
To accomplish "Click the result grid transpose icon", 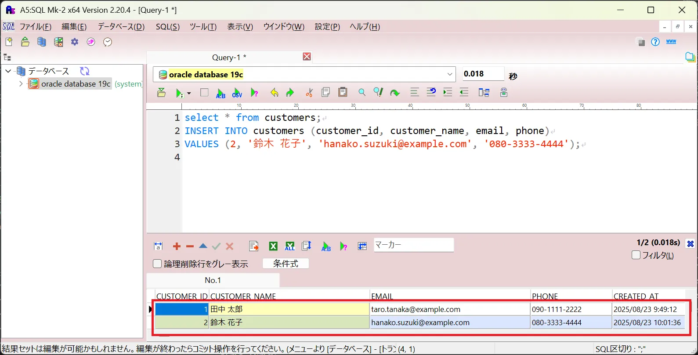I will [362, 246].
